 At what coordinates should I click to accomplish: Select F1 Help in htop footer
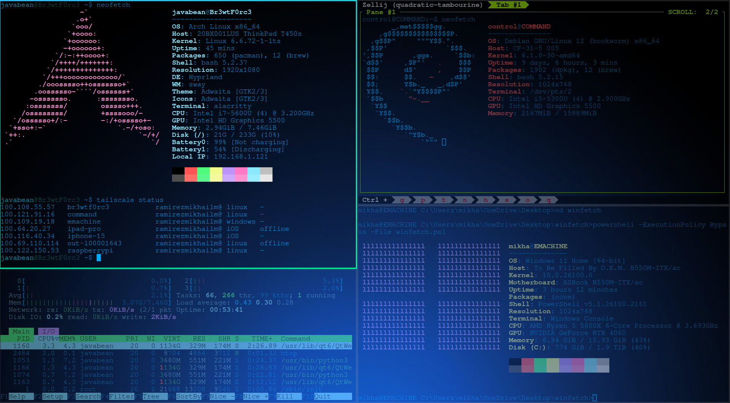tap(17, 396)
